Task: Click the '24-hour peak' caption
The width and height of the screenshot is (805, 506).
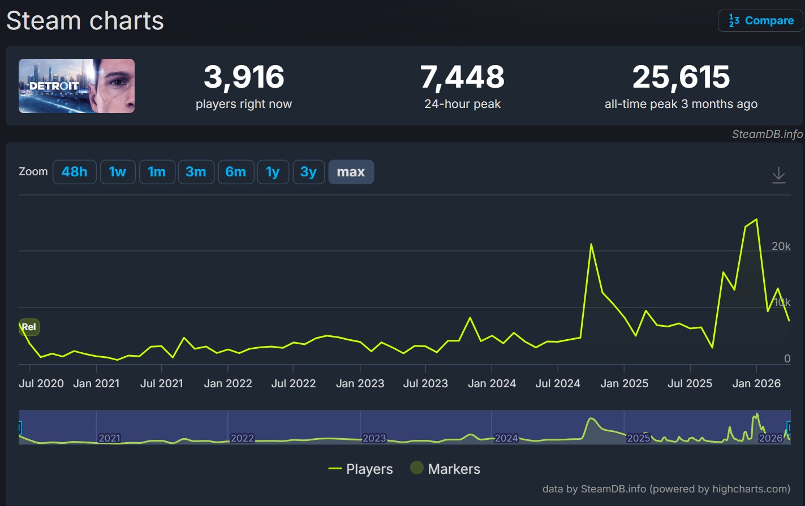Action: tap(463, 104)
